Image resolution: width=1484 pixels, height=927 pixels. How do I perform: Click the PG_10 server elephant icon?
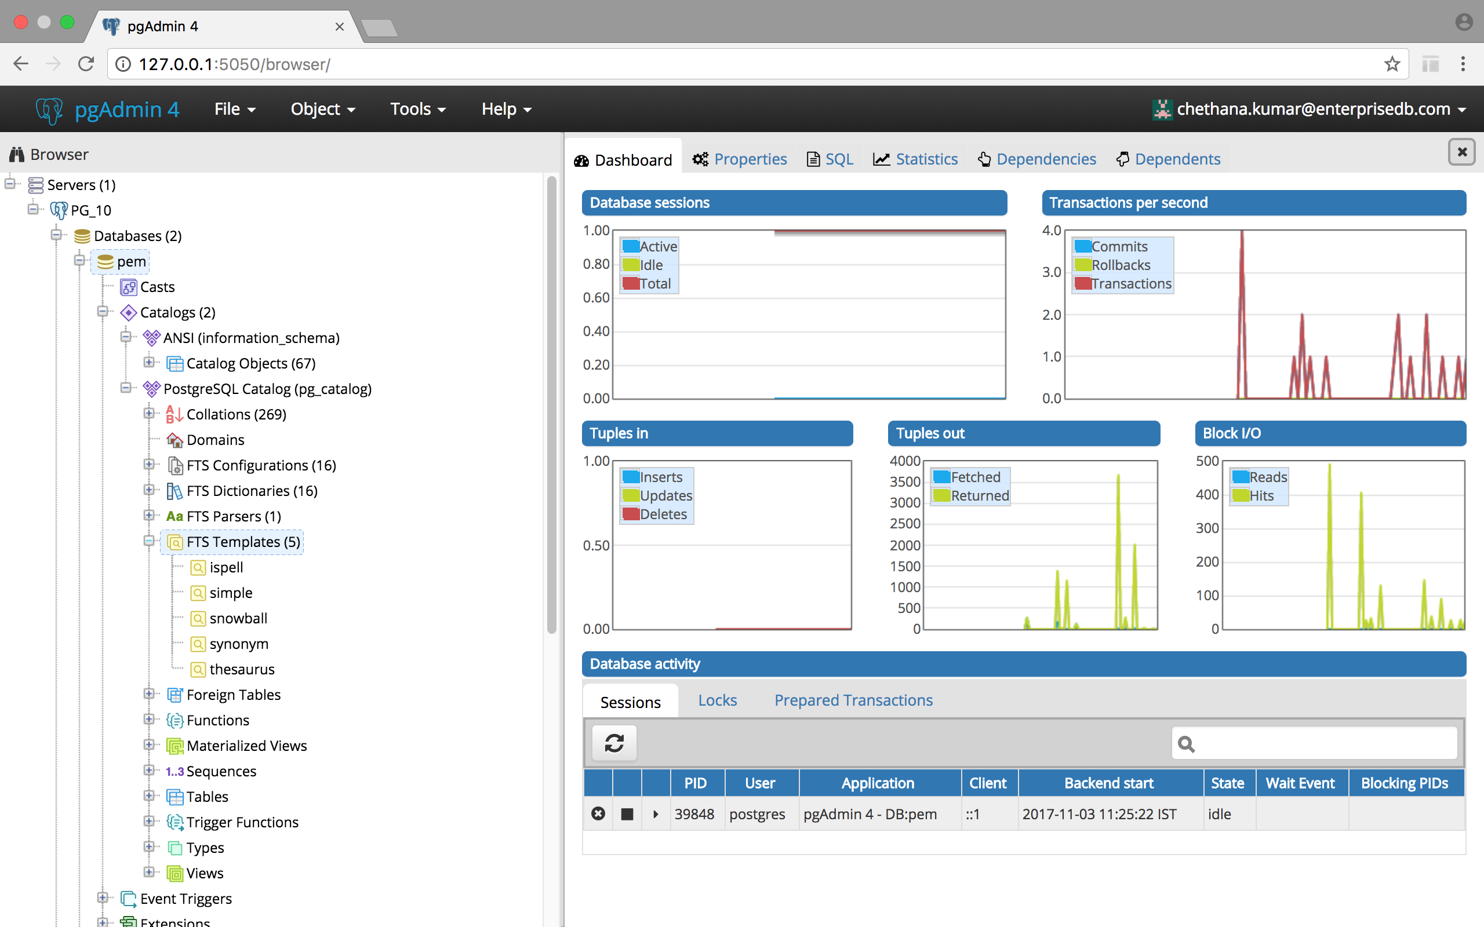tap(59, 210)
